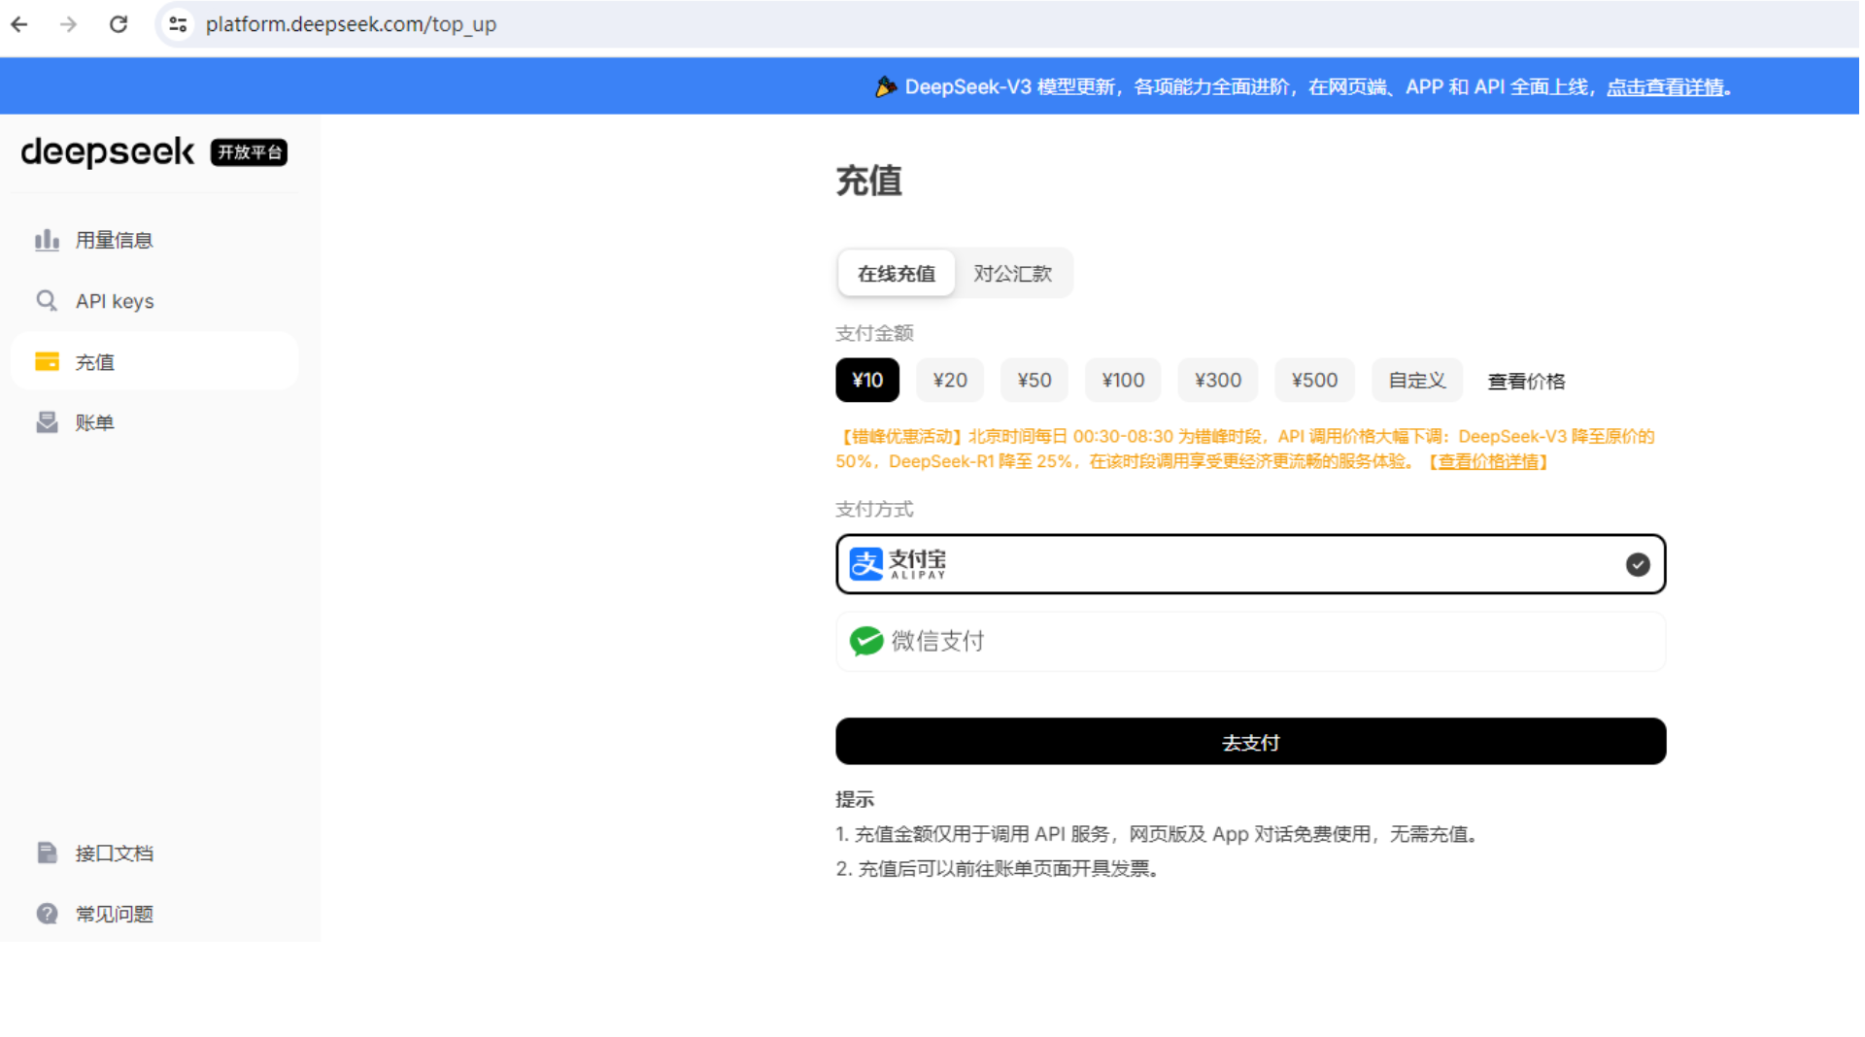Open 用量信息 in the sidebar
Screen dimensions: 1865x1037
click(154, 240)
